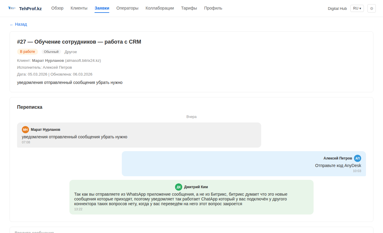383x233 pixels.
Task: Click the TehProf.kz brand name
Action: [31, 8]
